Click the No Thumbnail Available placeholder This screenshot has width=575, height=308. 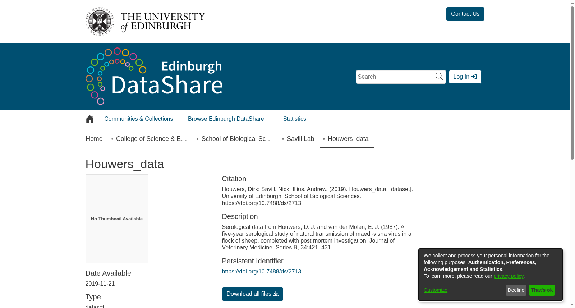coord(117,219)
